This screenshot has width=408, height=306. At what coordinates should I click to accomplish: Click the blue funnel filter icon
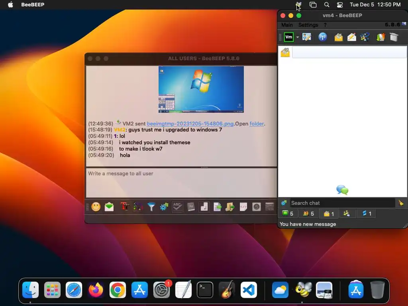tap(151, 207)
